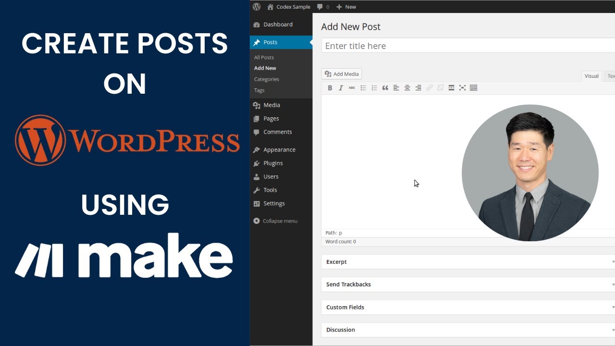Insert a Read More tag
Viewport: 615px width, 346px height.
click(452, 88)
